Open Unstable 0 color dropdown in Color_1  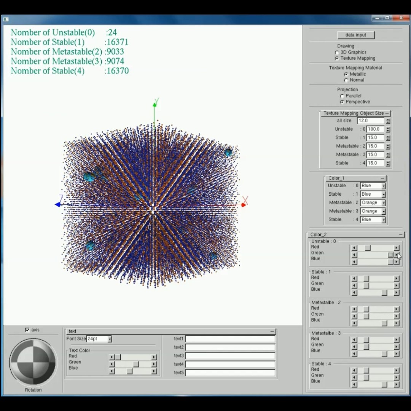[x=383, y=186]
